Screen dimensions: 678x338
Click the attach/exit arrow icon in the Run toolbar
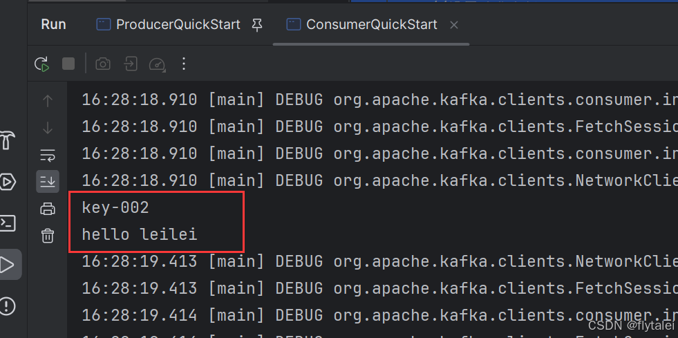tap(130, 64)
